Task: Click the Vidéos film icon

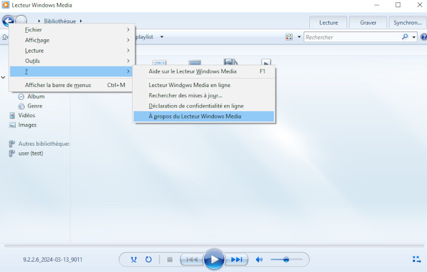Action: [x=12, y=115]
